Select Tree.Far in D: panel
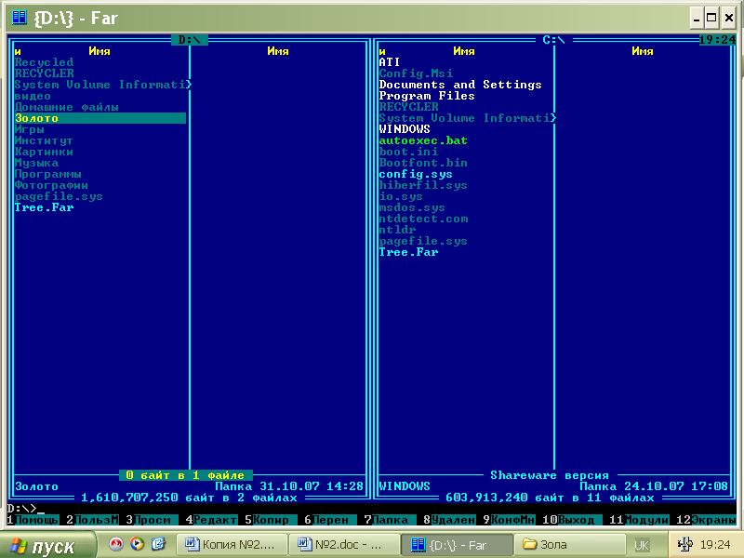This screenshot has width=744, height=558. [x=44, y=207]
